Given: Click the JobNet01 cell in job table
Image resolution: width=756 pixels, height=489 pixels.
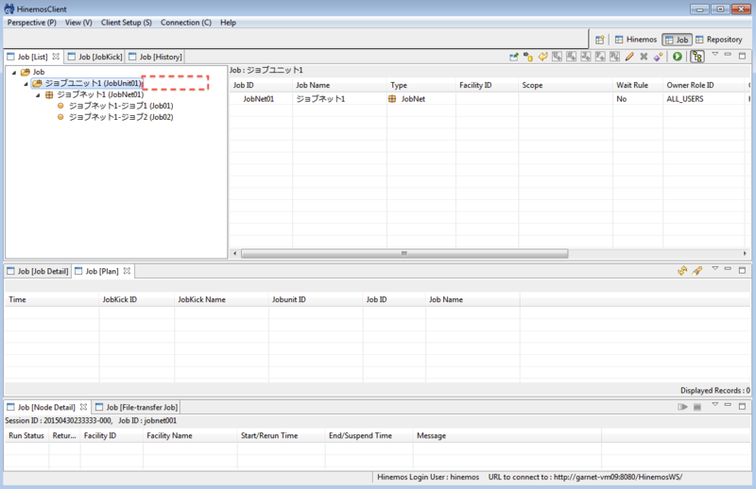Looking at the screenshot, I should (258, 99).
